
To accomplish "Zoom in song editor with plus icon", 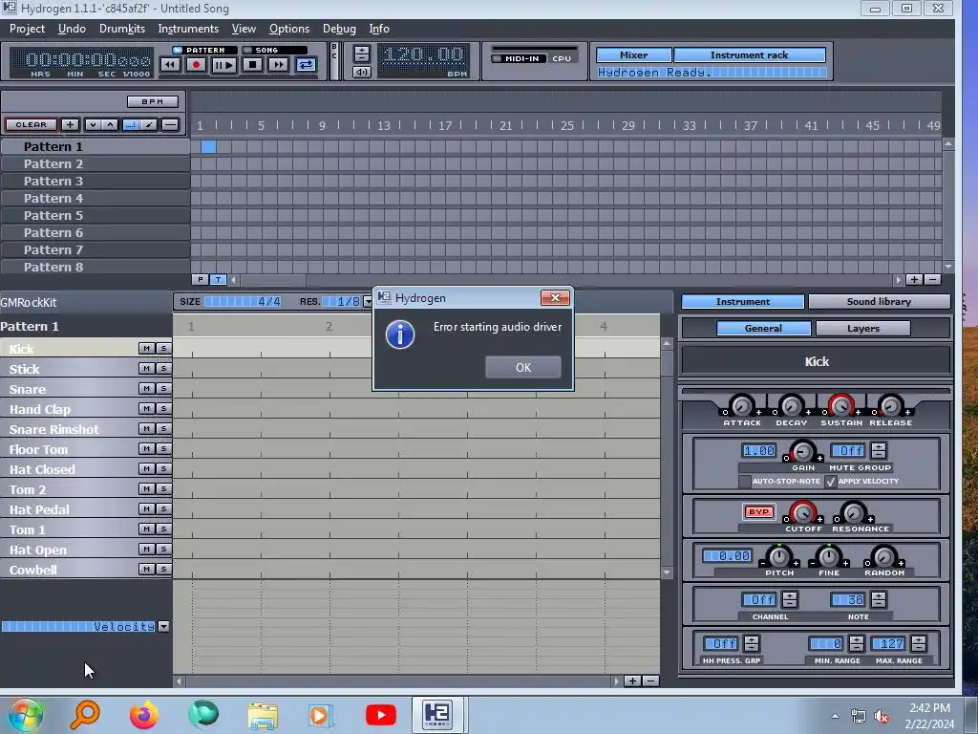I will click(x=914, y=280).
